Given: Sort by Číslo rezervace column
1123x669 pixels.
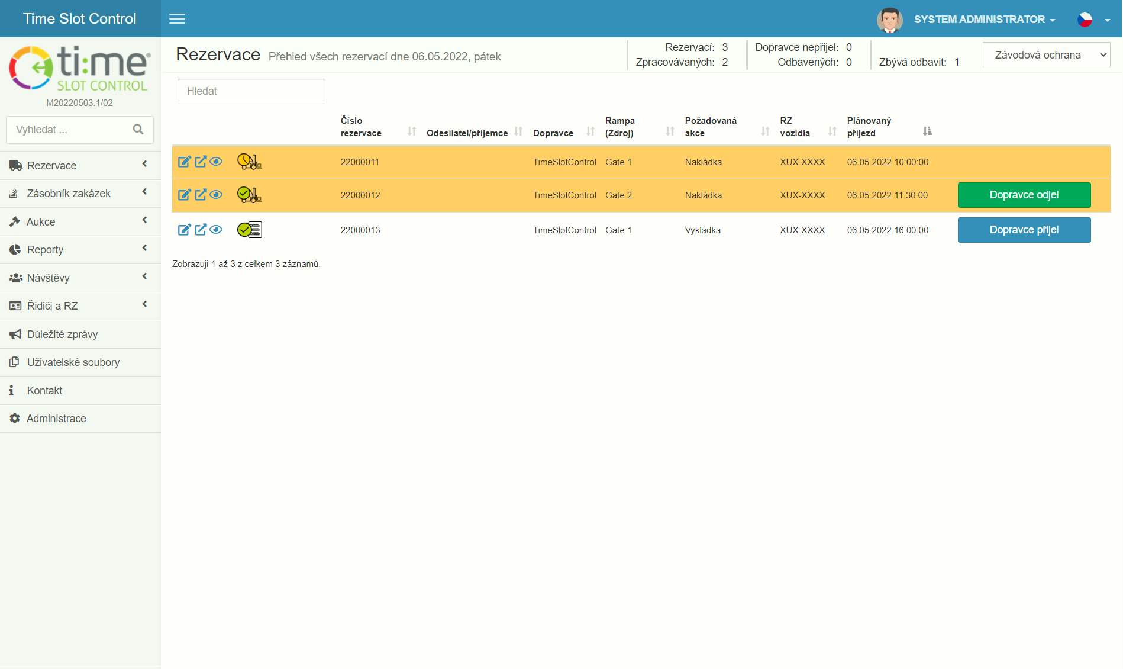Looking at the screenshot, I should pyautogui.click(x=379, y=127).
